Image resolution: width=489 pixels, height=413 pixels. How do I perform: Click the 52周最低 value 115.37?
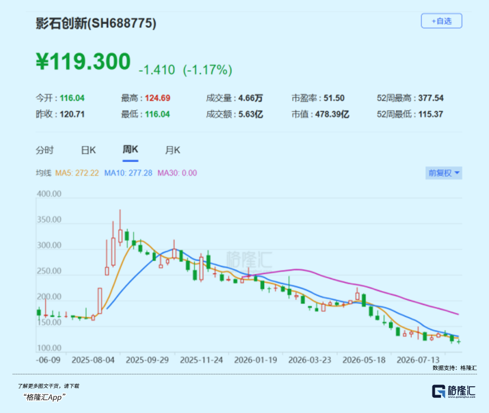(431, 114)
